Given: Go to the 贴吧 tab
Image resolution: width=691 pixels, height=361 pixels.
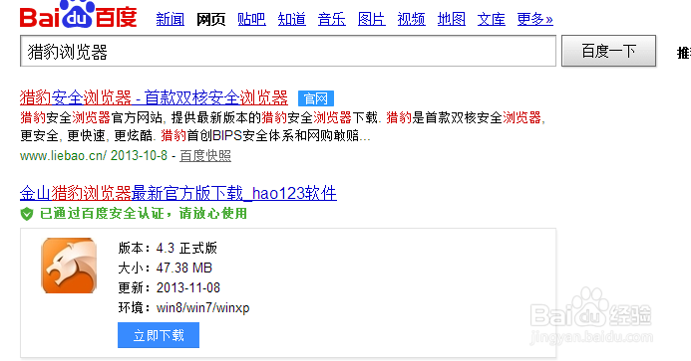Looking at the screenshot, I should 251,19.
